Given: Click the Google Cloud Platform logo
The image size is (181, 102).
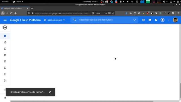Looking at the screenshot, I should pyautogui.click(x=25, y=20).
